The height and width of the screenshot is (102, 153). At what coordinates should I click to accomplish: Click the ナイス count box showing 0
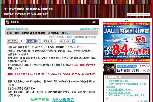pyautogui.click(x=21, y=41)
